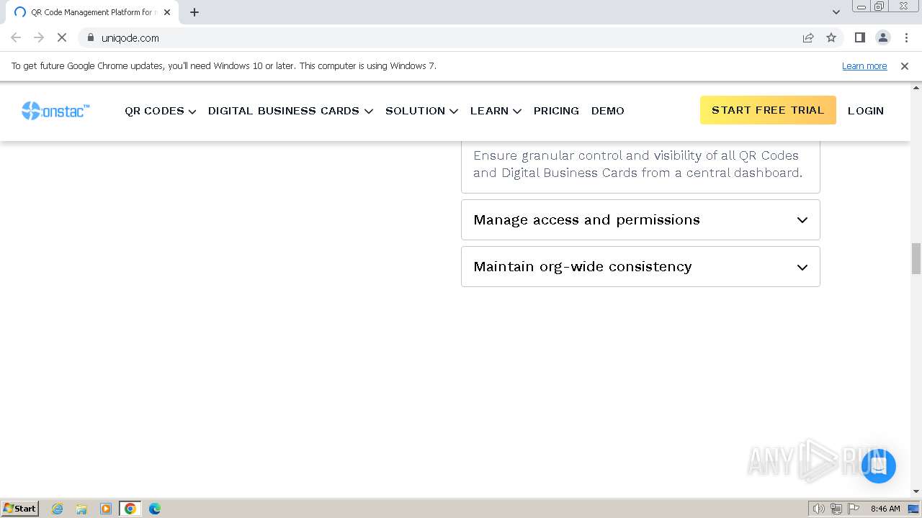Open the SOLUTION dropdown menu
This screenshot has width=922, height=518.
pyautogui.click(x=421, y=111)
